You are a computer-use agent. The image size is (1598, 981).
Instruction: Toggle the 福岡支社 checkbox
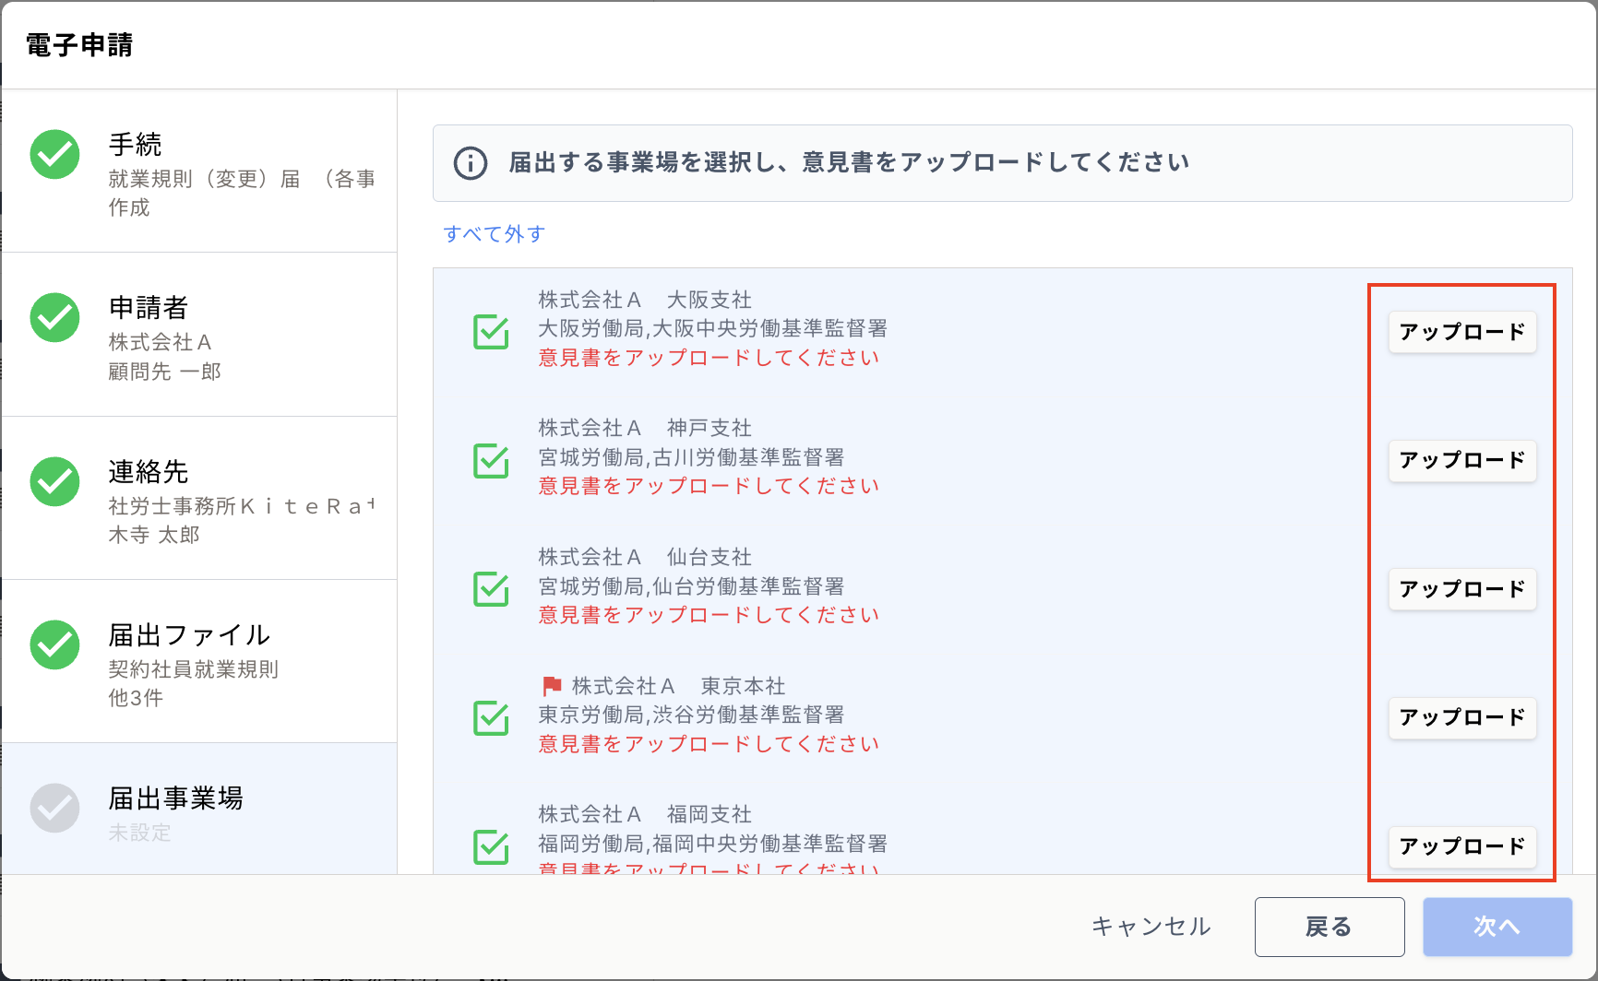point(491,845)
